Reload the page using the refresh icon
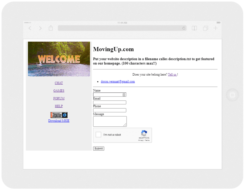 tap(184, 28)
